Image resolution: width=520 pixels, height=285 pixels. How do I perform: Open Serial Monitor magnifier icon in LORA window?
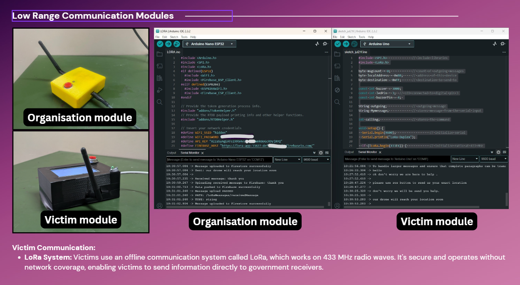tap(325, 44)
